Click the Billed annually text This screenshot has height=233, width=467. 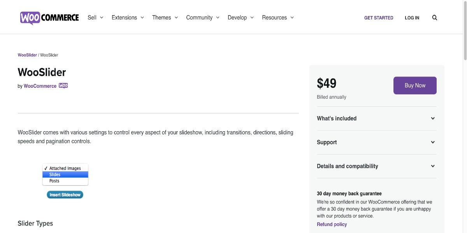coord(332,97)
